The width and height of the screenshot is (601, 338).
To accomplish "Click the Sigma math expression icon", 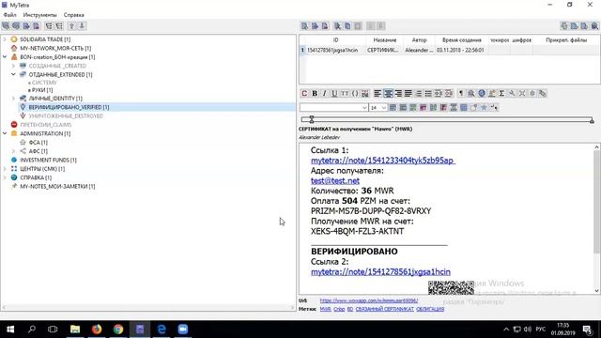I will click(x=501, y=93).
